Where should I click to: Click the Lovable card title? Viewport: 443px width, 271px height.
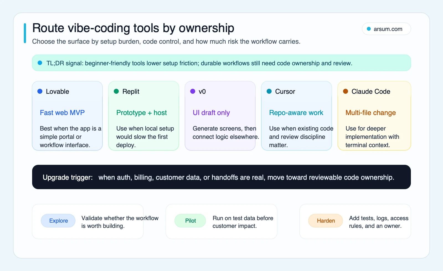[57, 92]
